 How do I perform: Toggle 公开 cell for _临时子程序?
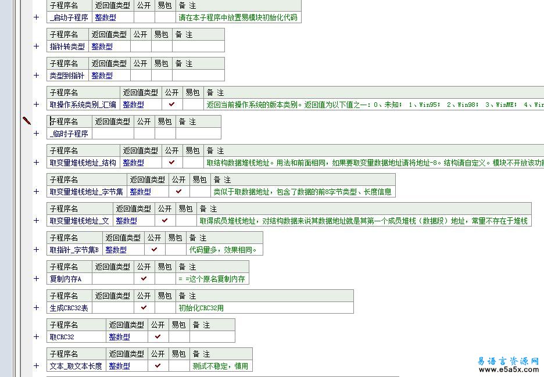144,133
